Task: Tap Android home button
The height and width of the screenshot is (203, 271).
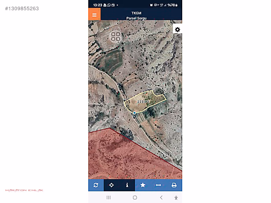Action: (x=135, y=197)
